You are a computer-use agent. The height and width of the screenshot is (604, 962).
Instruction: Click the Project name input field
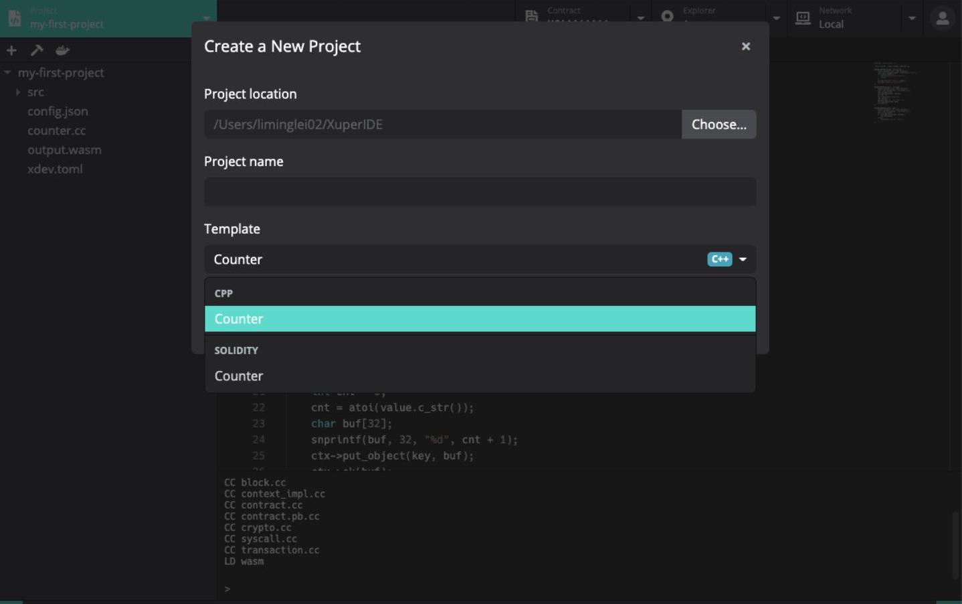tap(480, 192)
